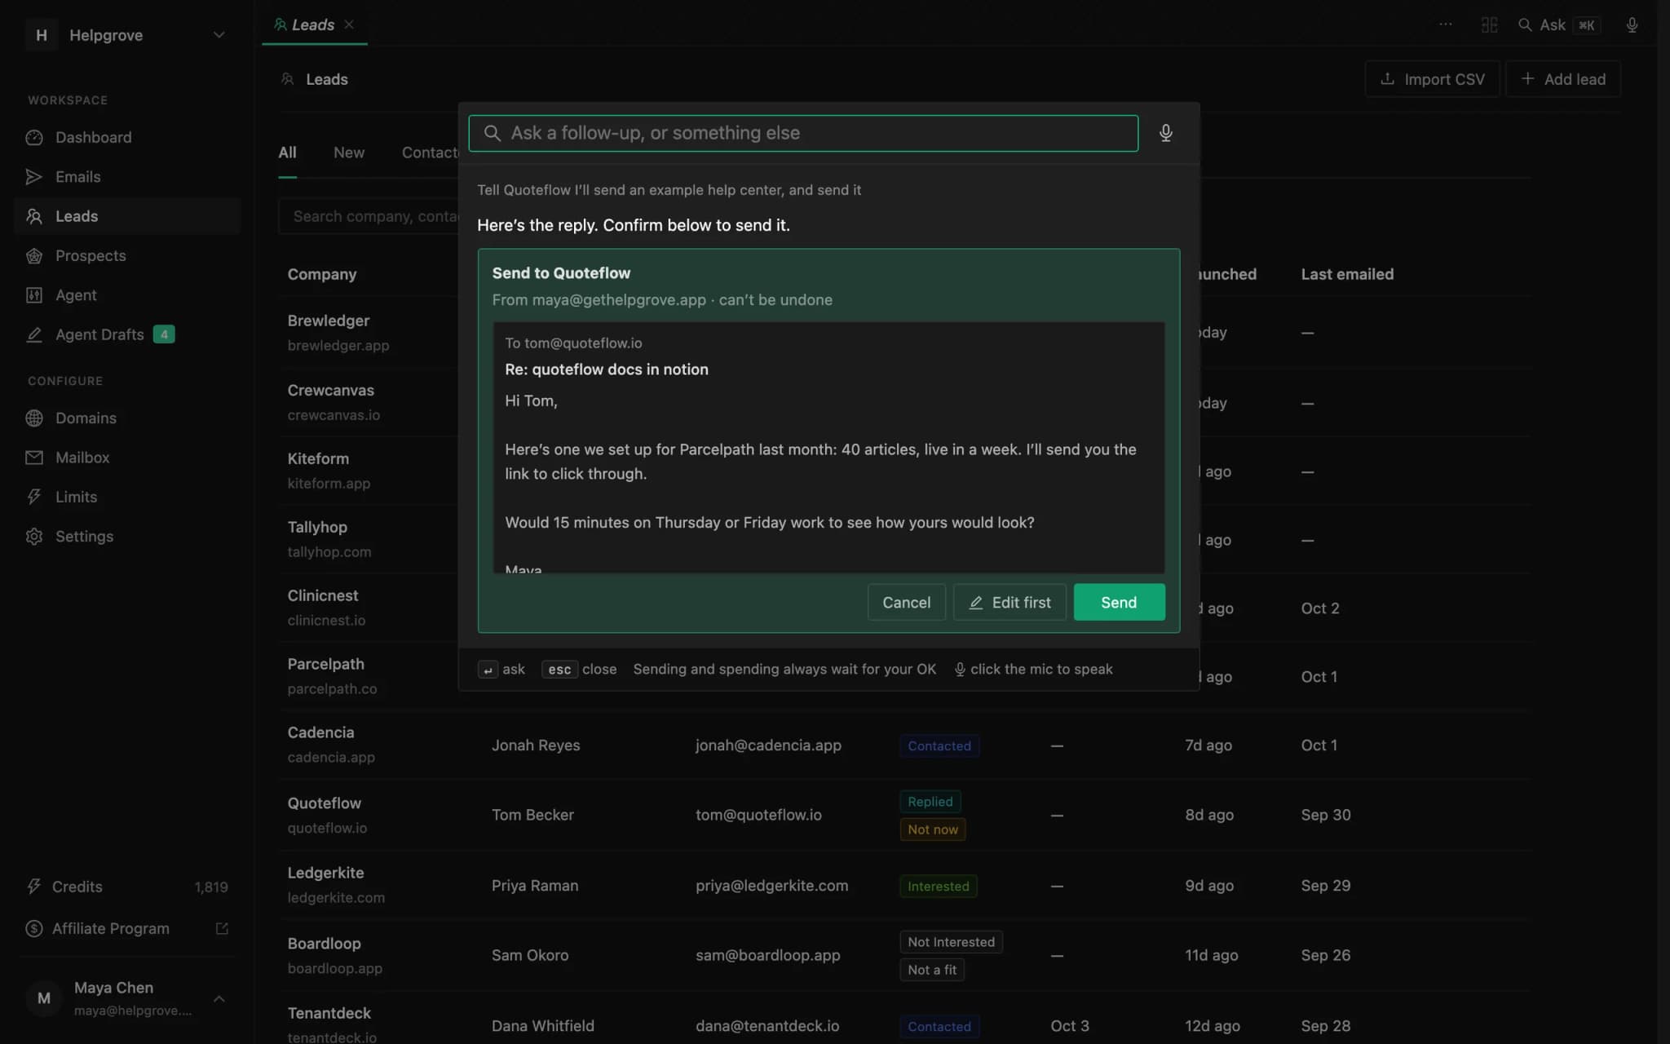Viewport: 1670px width, 1044px height.
Task: Expand the Helpgrove workspace switcher
Action: pyautogui.click(x=127, y=35)
